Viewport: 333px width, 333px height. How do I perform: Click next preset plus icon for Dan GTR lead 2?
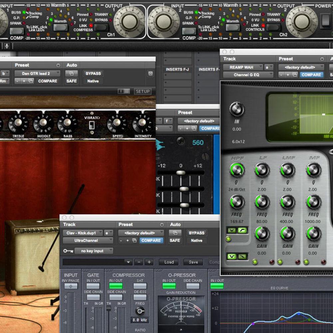(24, 81)
